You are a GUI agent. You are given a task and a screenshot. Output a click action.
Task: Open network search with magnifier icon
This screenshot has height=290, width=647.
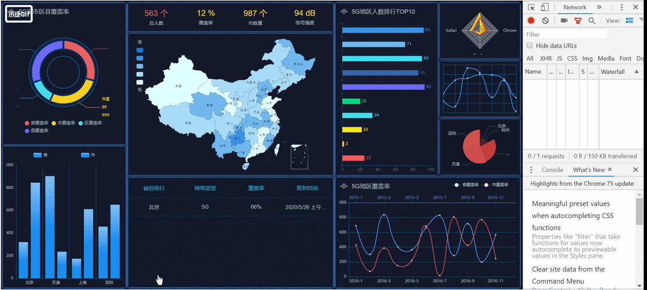592,21
